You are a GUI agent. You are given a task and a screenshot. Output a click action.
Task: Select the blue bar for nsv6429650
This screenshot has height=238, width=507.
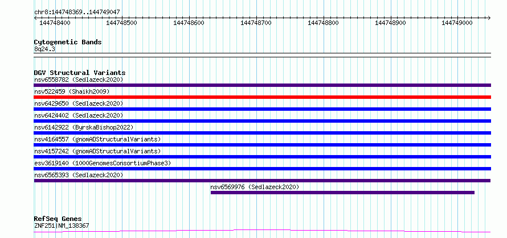point(262,109)
